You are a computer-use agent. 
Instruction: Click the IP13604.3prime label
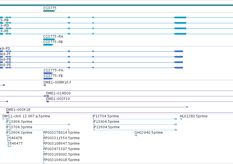tap(19, 133)
